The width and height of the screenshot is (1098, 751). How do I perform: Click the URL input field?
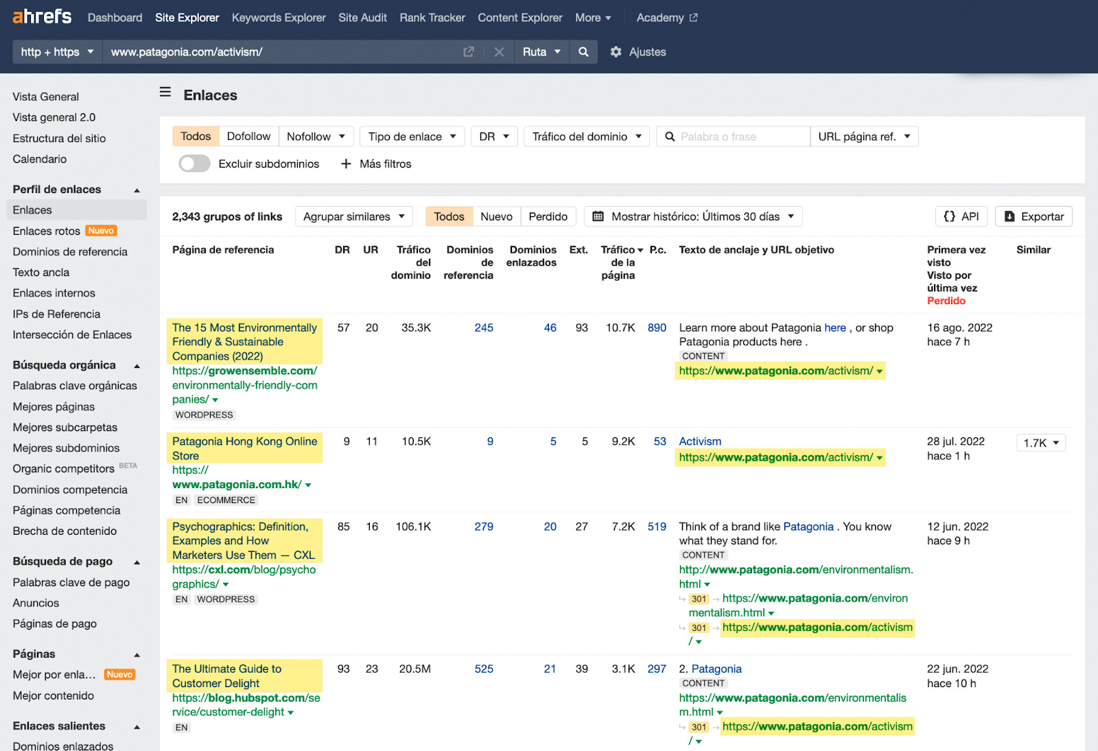(281, 51)
